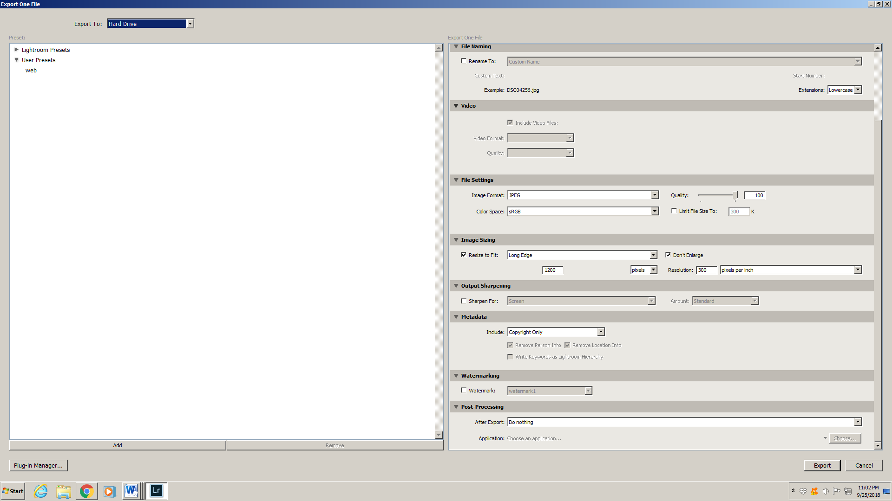Open Windows Explorer folder icon in the taskbar
892x501 pixels.
(64, 491)
